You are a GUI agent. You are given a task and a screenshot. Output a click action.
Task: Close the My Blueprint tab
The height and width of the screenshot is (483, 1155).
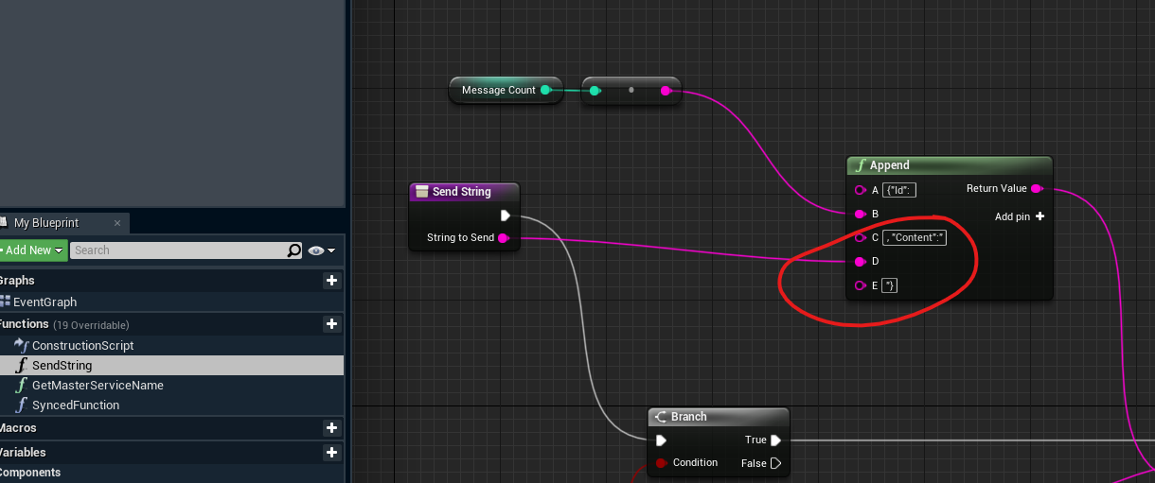pos(117,223)
